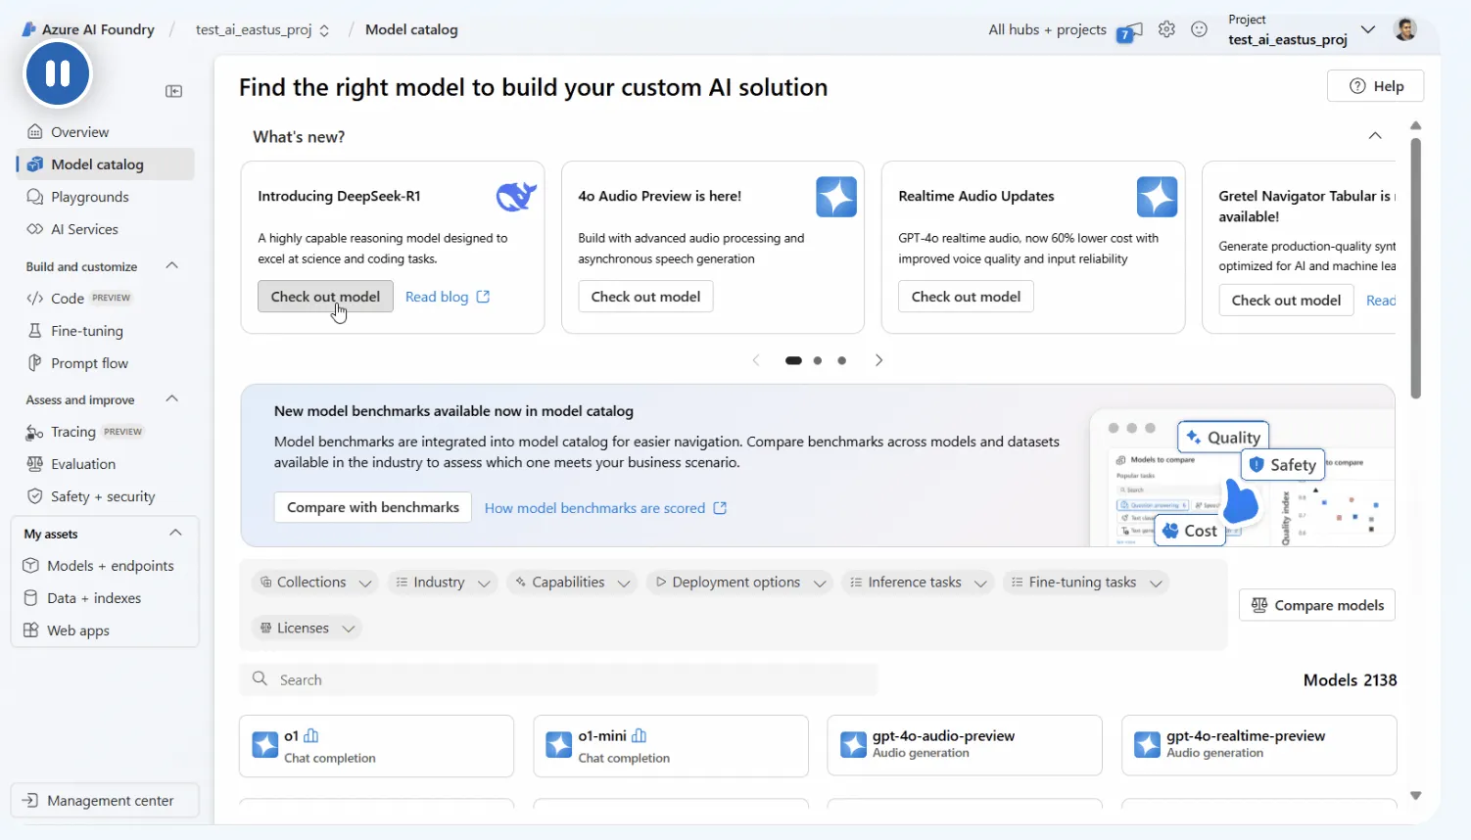The width and height of the screenshot is (1471, 840).
Task: Open the Fine-tuning tasks filter dropdown
Action: (1086, 583)
